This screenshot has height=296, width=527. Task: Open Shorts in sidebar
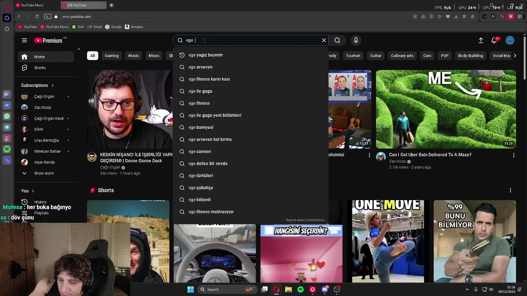(x=45, y=68)
